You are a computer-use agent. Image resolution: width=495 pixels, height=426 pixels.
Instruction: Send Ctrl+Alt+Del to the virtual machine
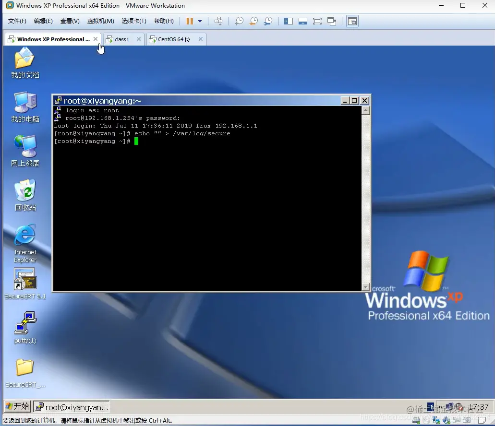pyautogui.click(x=218, y=21)
